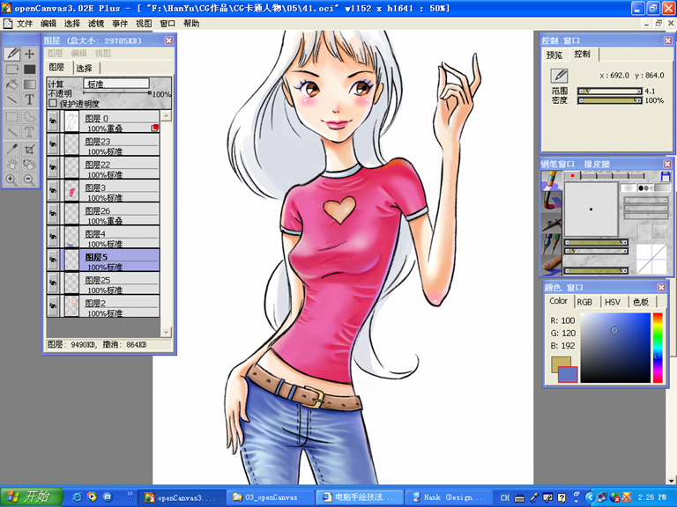Image resolution: width=677 pixels, height=507 pixels.
Task: Select the crop tool
Action: pos(29,149)
